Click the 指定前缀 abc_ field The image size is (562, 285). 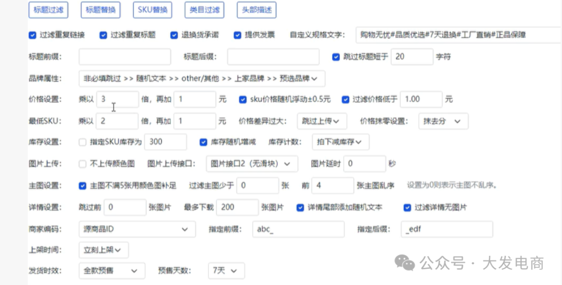299,229
